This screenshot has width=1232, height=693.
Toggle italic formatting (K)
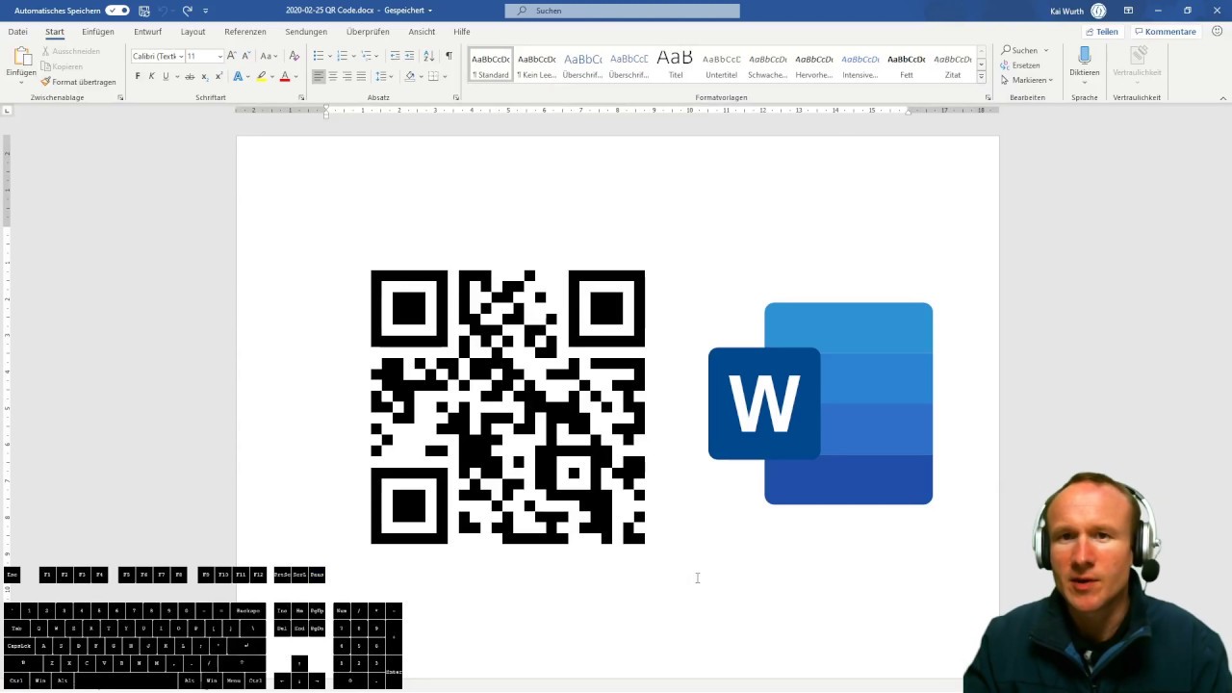[151, 76]
